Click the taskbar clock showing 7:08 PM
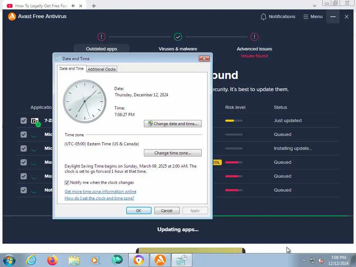This screenshot has width=356, height=267. pyautogui.click(x=338, y=260)
